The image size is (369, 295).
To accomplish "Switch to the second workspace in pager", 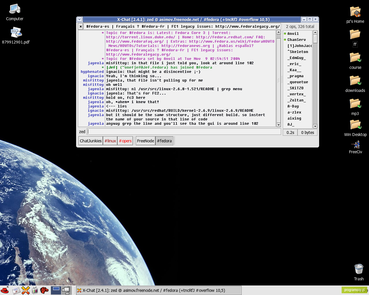I will click(66, 290).
